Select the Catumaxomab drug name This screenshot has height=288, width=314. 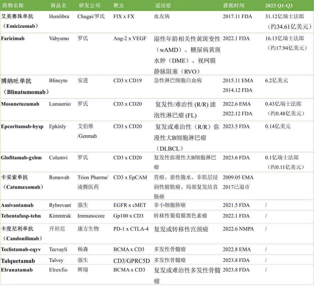(23, 187)
